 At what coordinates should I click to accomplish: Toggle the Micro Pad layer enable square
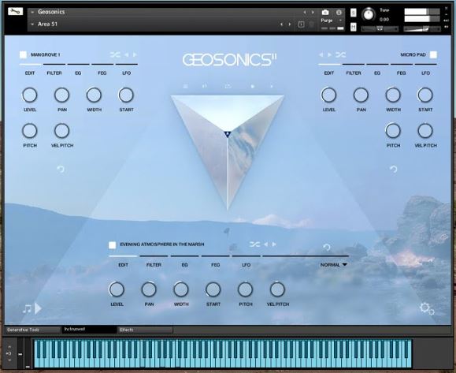click(x=433, y=54)
